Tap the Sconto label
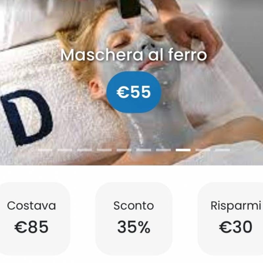263x263 pixels. tap(133, 206)
